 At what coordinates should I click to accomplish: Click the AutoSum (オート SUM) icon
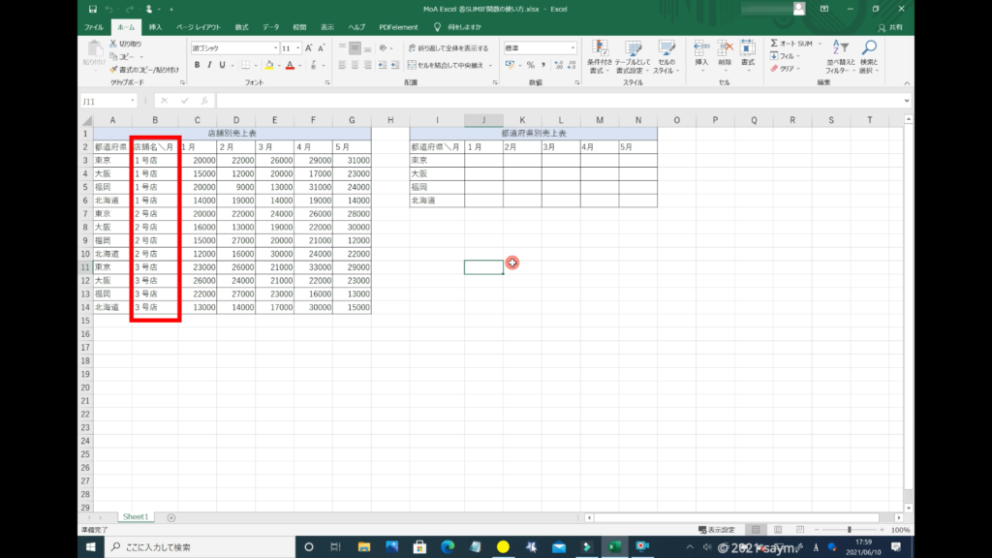(x=775, y=44)
